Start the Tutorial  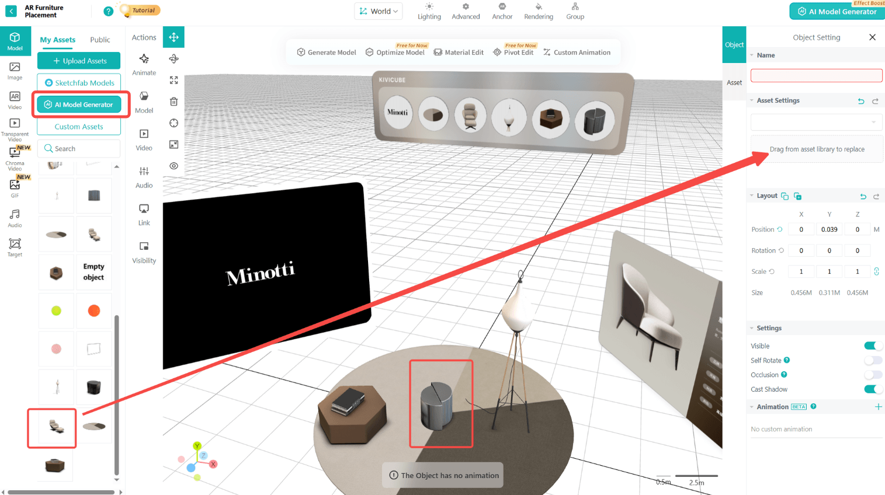(x=140, y=10)
